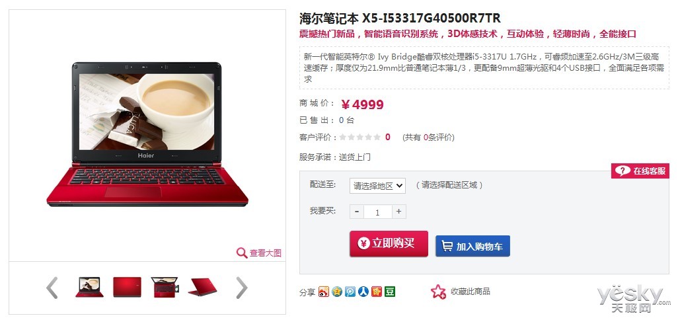Increase purchase quantity with plus button
The image size is (678, 322).
[x=398, y=211]
